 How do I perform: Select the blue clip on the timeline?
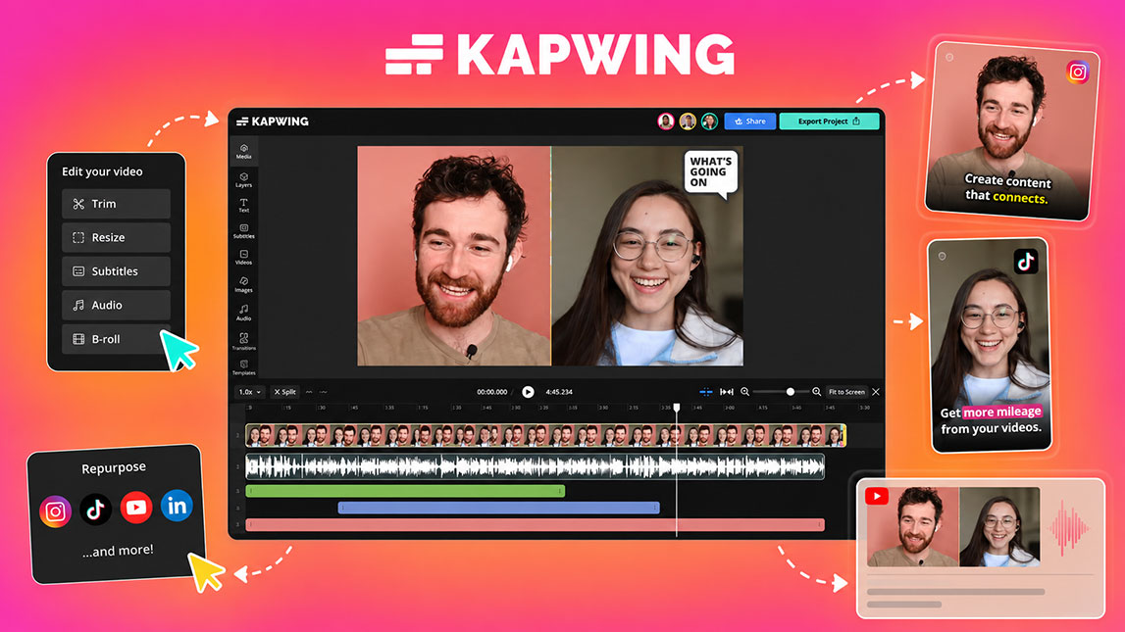pyautogui.click(x=498, y=508)
